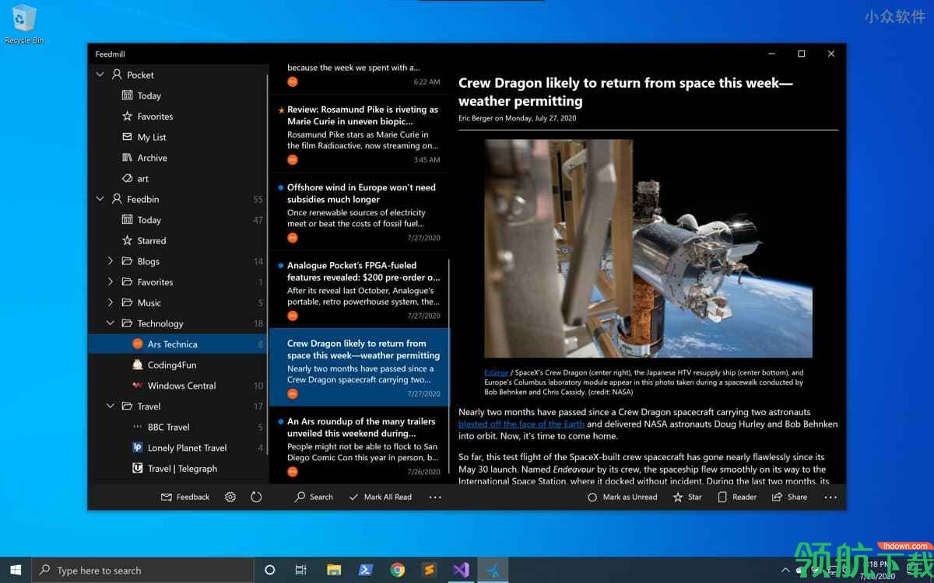Open Pocket Favorites star item
The height and width of the screenshot is (583, 934).
click(x=177, y=116)
